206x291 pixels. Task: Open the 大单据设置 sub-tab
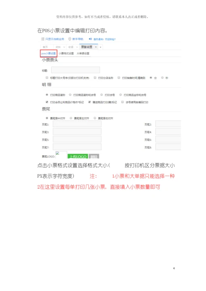click(x=83, y=54)
